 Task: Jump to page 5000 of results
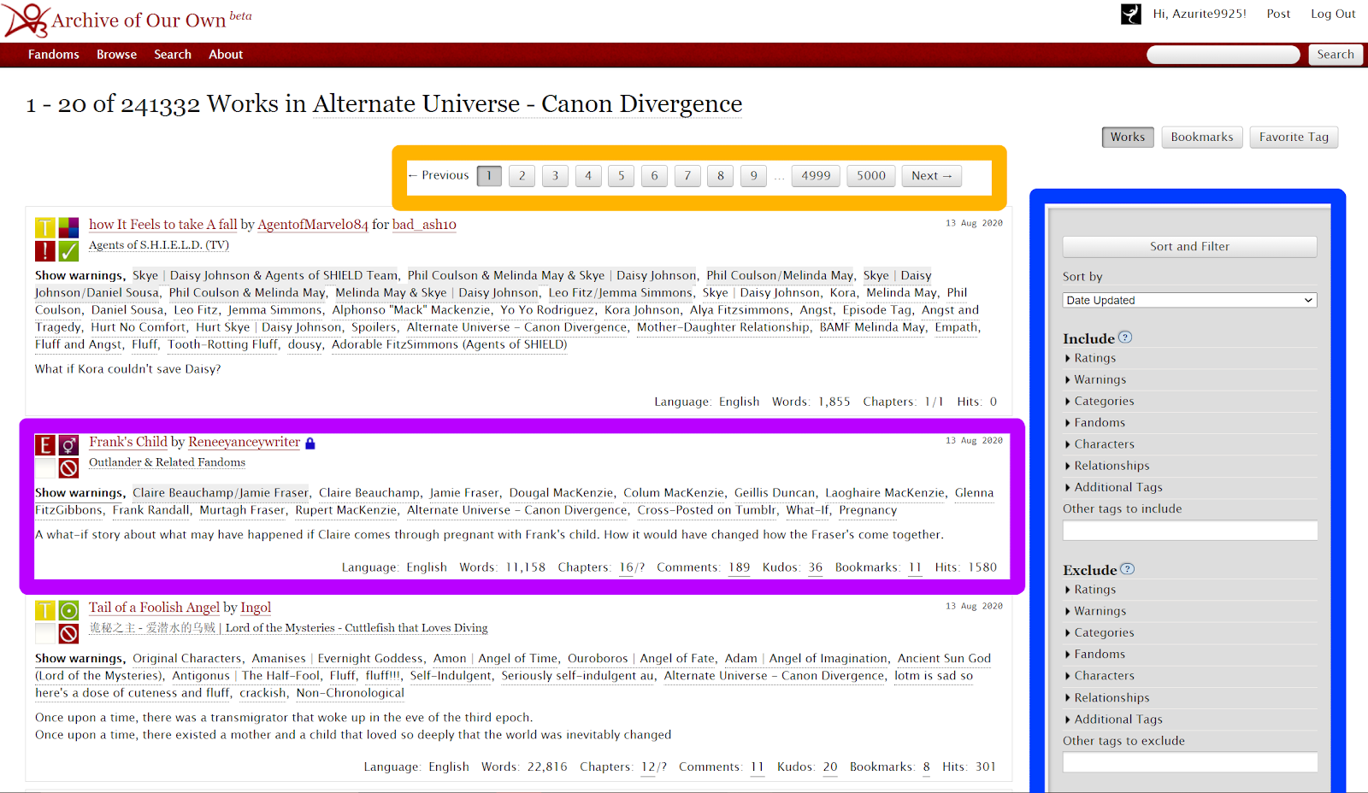(x=871, y=176)
